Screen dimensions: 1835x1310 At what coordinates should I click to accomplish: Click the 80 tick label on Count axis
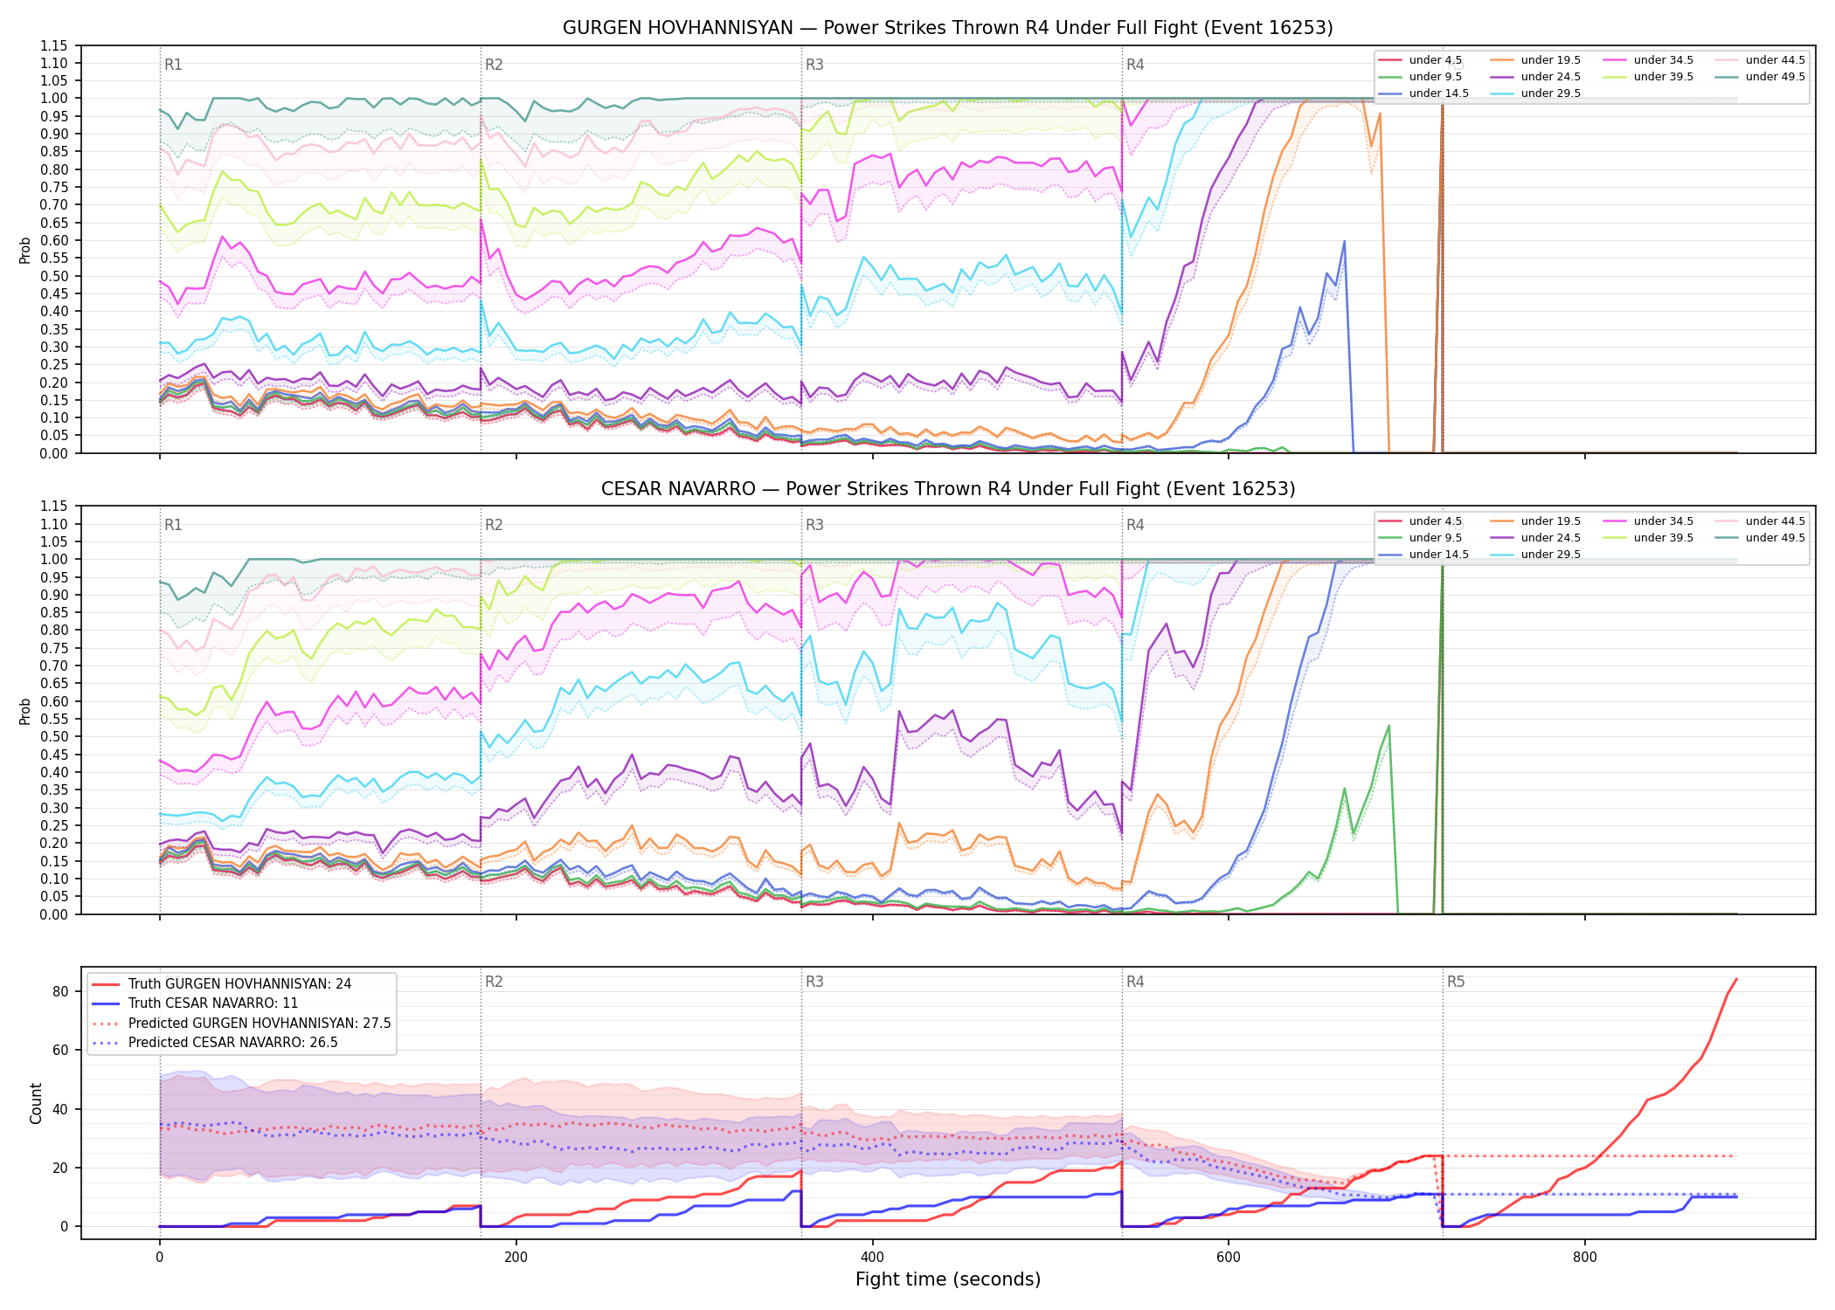coord(60,991)
